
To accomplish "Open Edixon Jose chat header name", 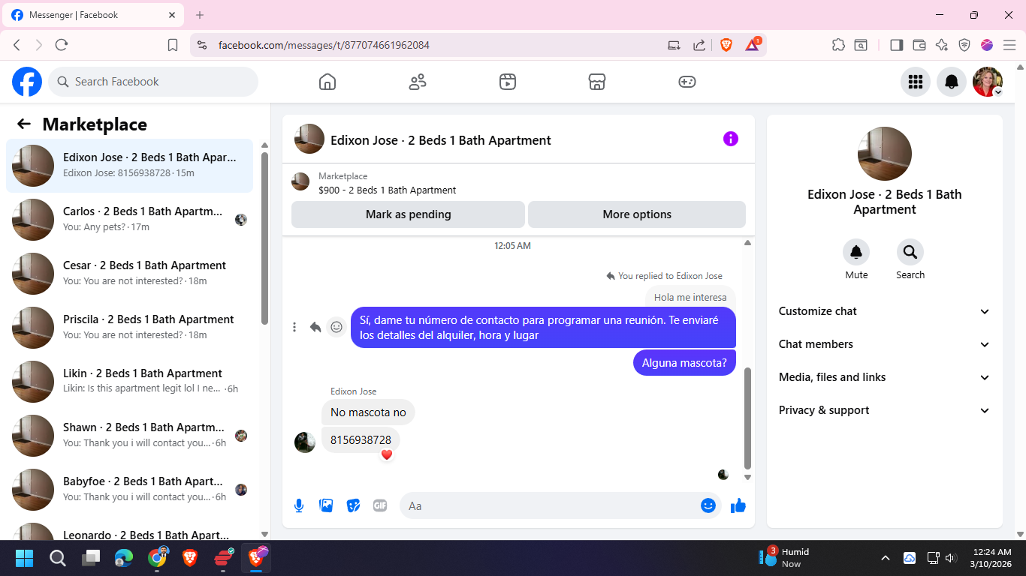I will (x=441, y=140).
